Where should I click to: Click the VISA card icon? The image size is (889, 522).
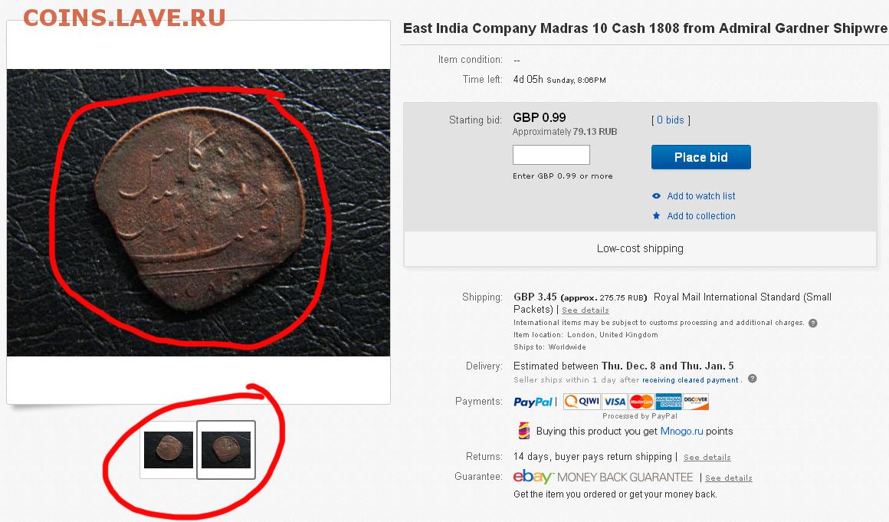click(614, 402)
